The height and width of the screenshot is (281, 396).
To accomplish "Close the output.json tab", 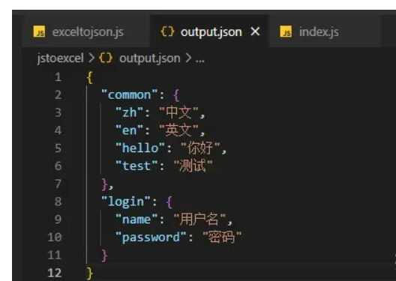I will (x=255, y=31).
